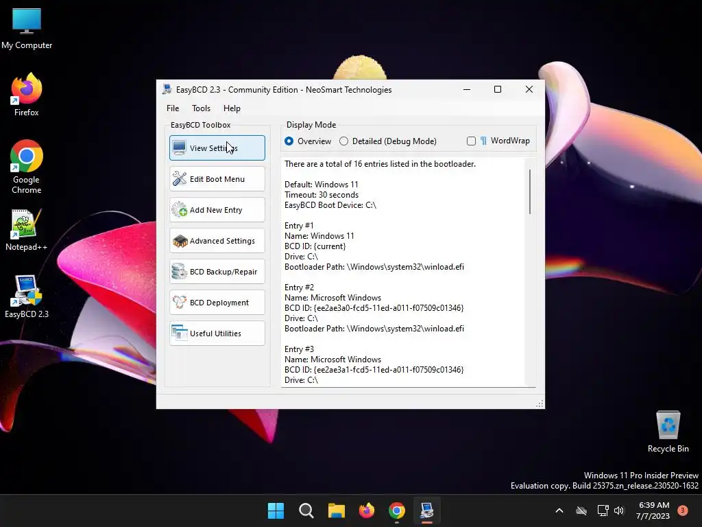
Task: Open Add New Entry
Action: point(217,210)
